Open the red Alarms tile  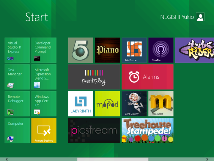(x=147, y=77)
